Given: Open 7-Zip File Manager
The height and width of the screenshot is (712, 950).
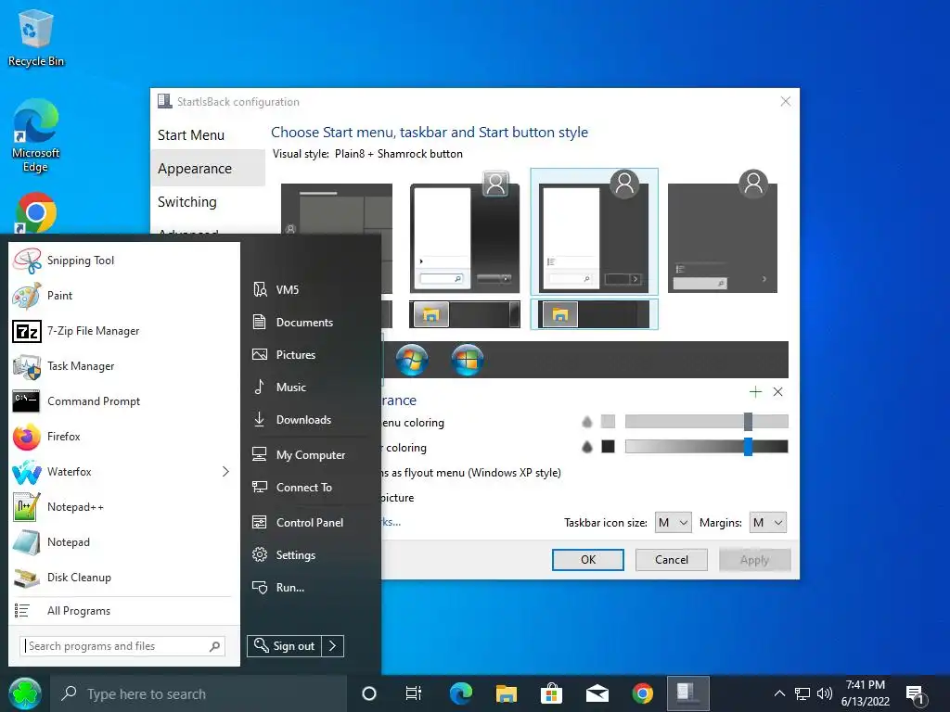Looking at the screenshot, I should click(123, 331).
